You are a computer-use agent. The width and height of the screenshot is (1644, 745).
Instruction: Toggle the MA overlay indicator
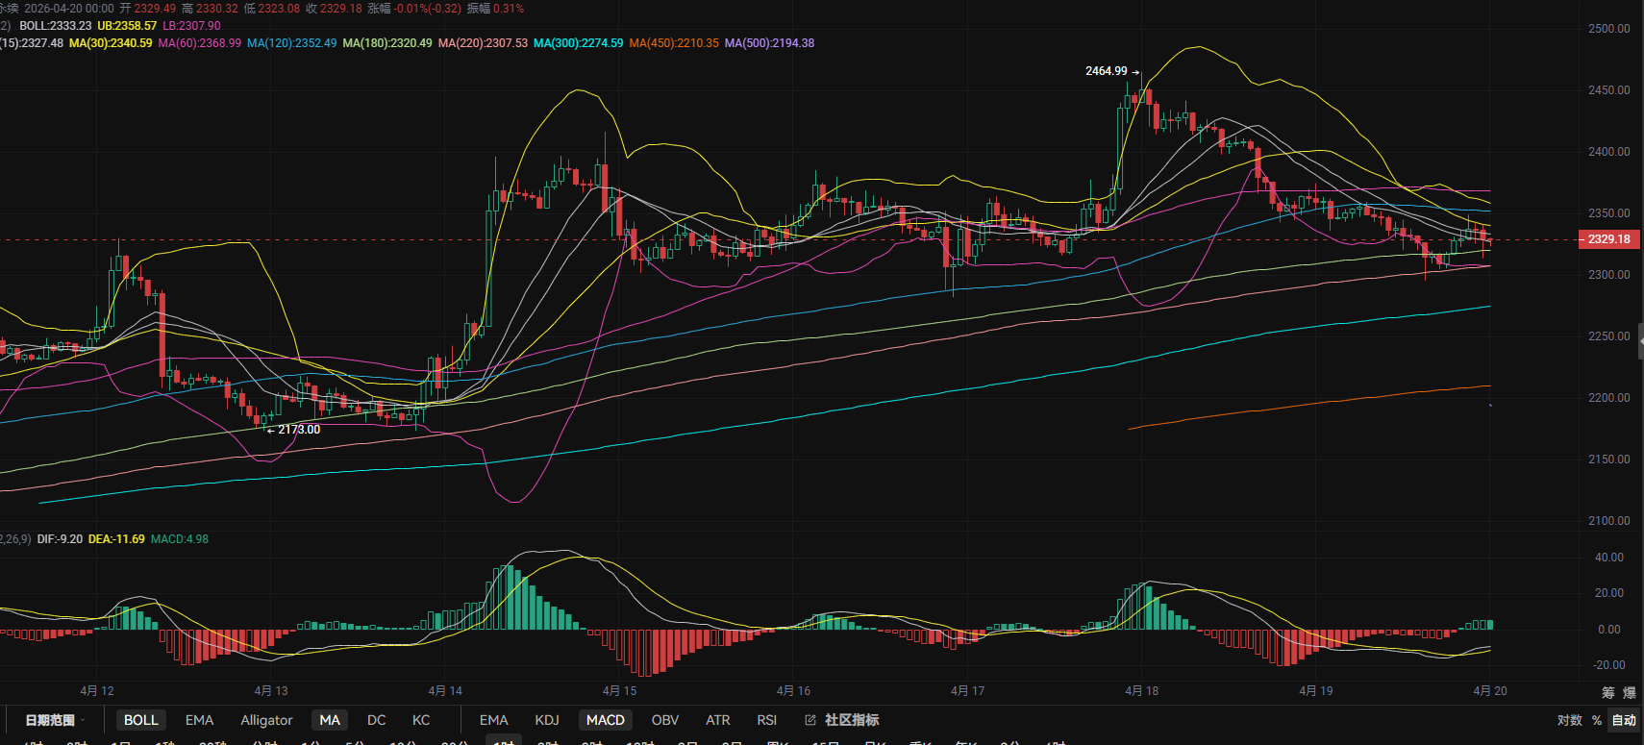pyautogui.click(x=330, y=720)
